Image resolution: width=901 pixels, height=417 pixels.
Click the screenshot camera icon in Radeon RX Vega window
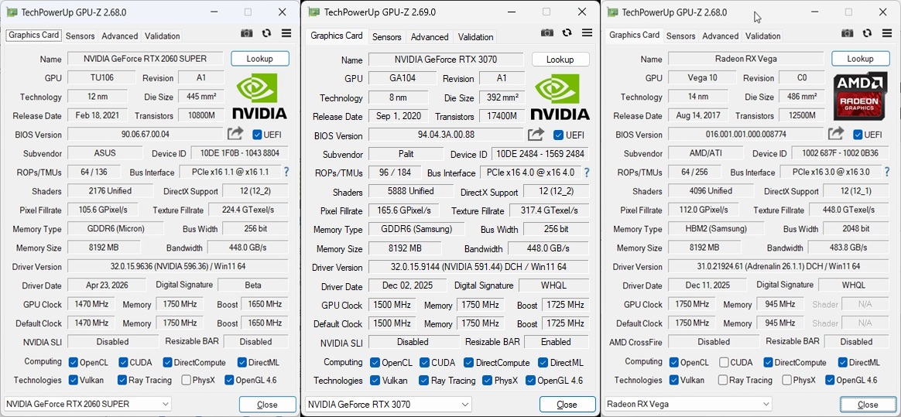[848, 33]
